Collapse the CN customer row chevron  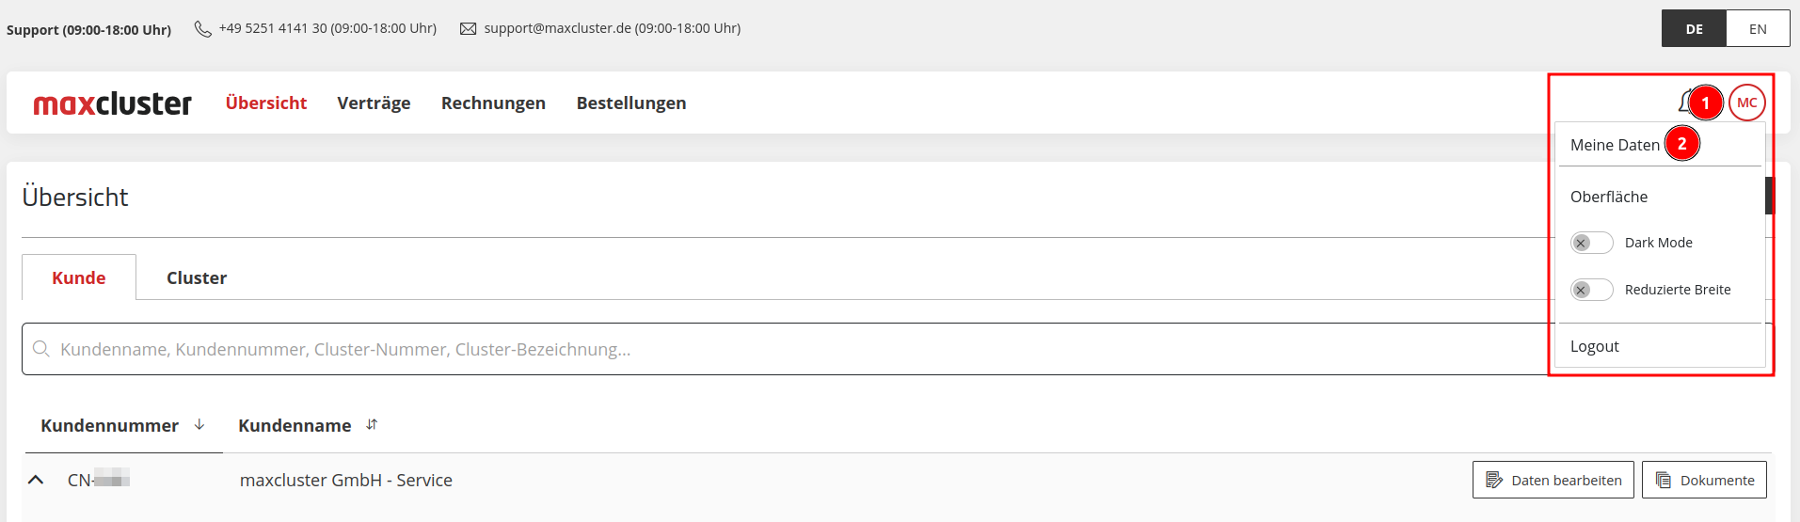[36, 480]
